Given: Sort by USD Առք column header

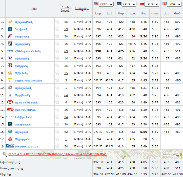Looking at the screenshot, I should point(98,13).
